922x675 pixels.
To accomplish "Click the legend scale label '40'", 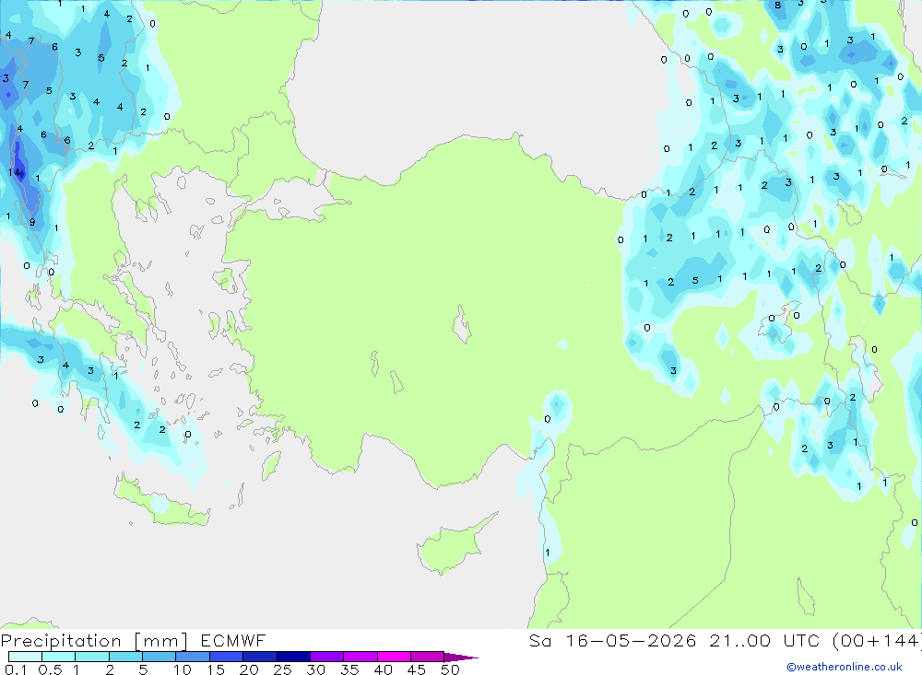I will pyautogui.click(x=383, y=669).
